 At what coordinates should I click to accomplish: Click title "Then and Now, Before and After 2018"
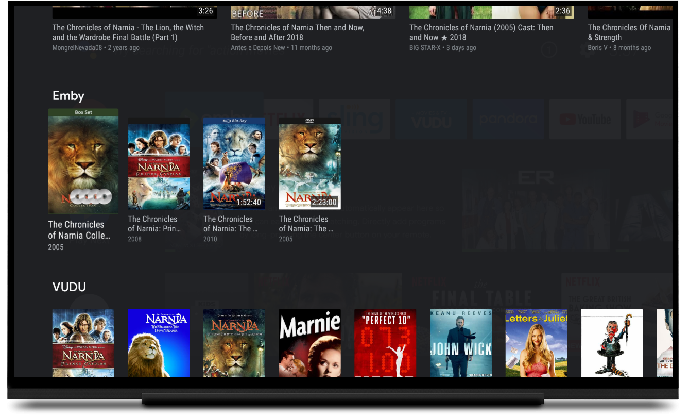[298, 32]
